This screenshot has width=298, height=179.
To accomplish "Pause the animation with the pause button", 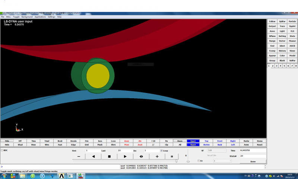I will 172,157.
